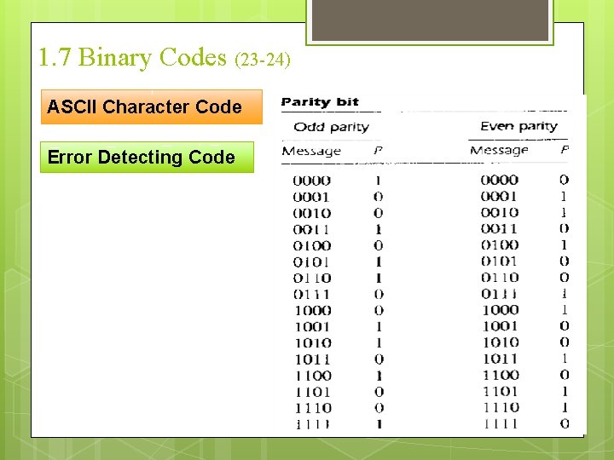Image resolution: width=614 pixels, height=460 pixels.
Task: Click message 1000 in Even parity table
Action: pos(501,310)
